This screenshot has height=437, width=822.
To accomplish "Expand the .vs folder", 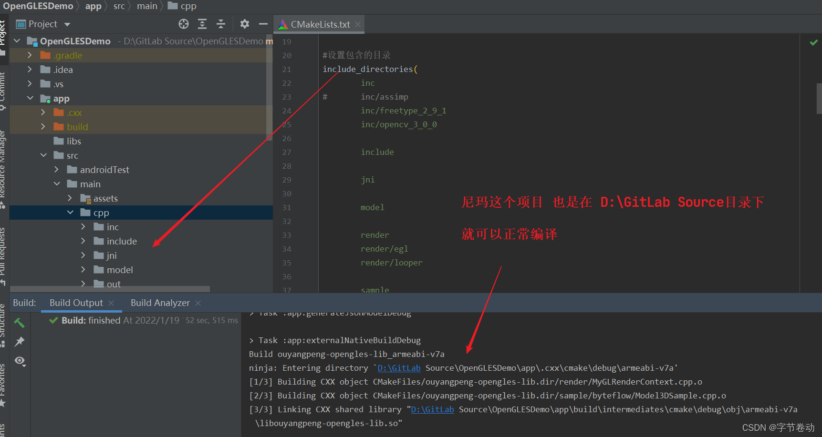I will point(30,84).
